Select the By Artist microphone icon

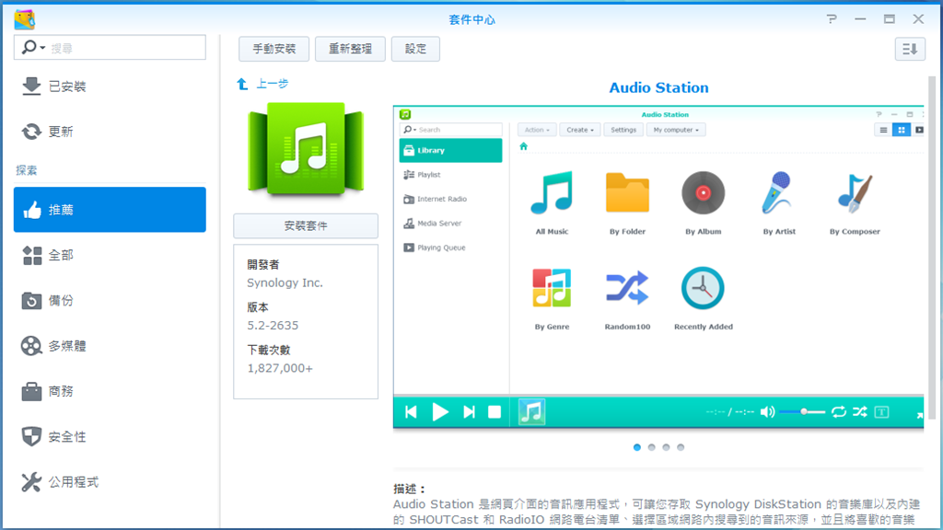(777, 193)
